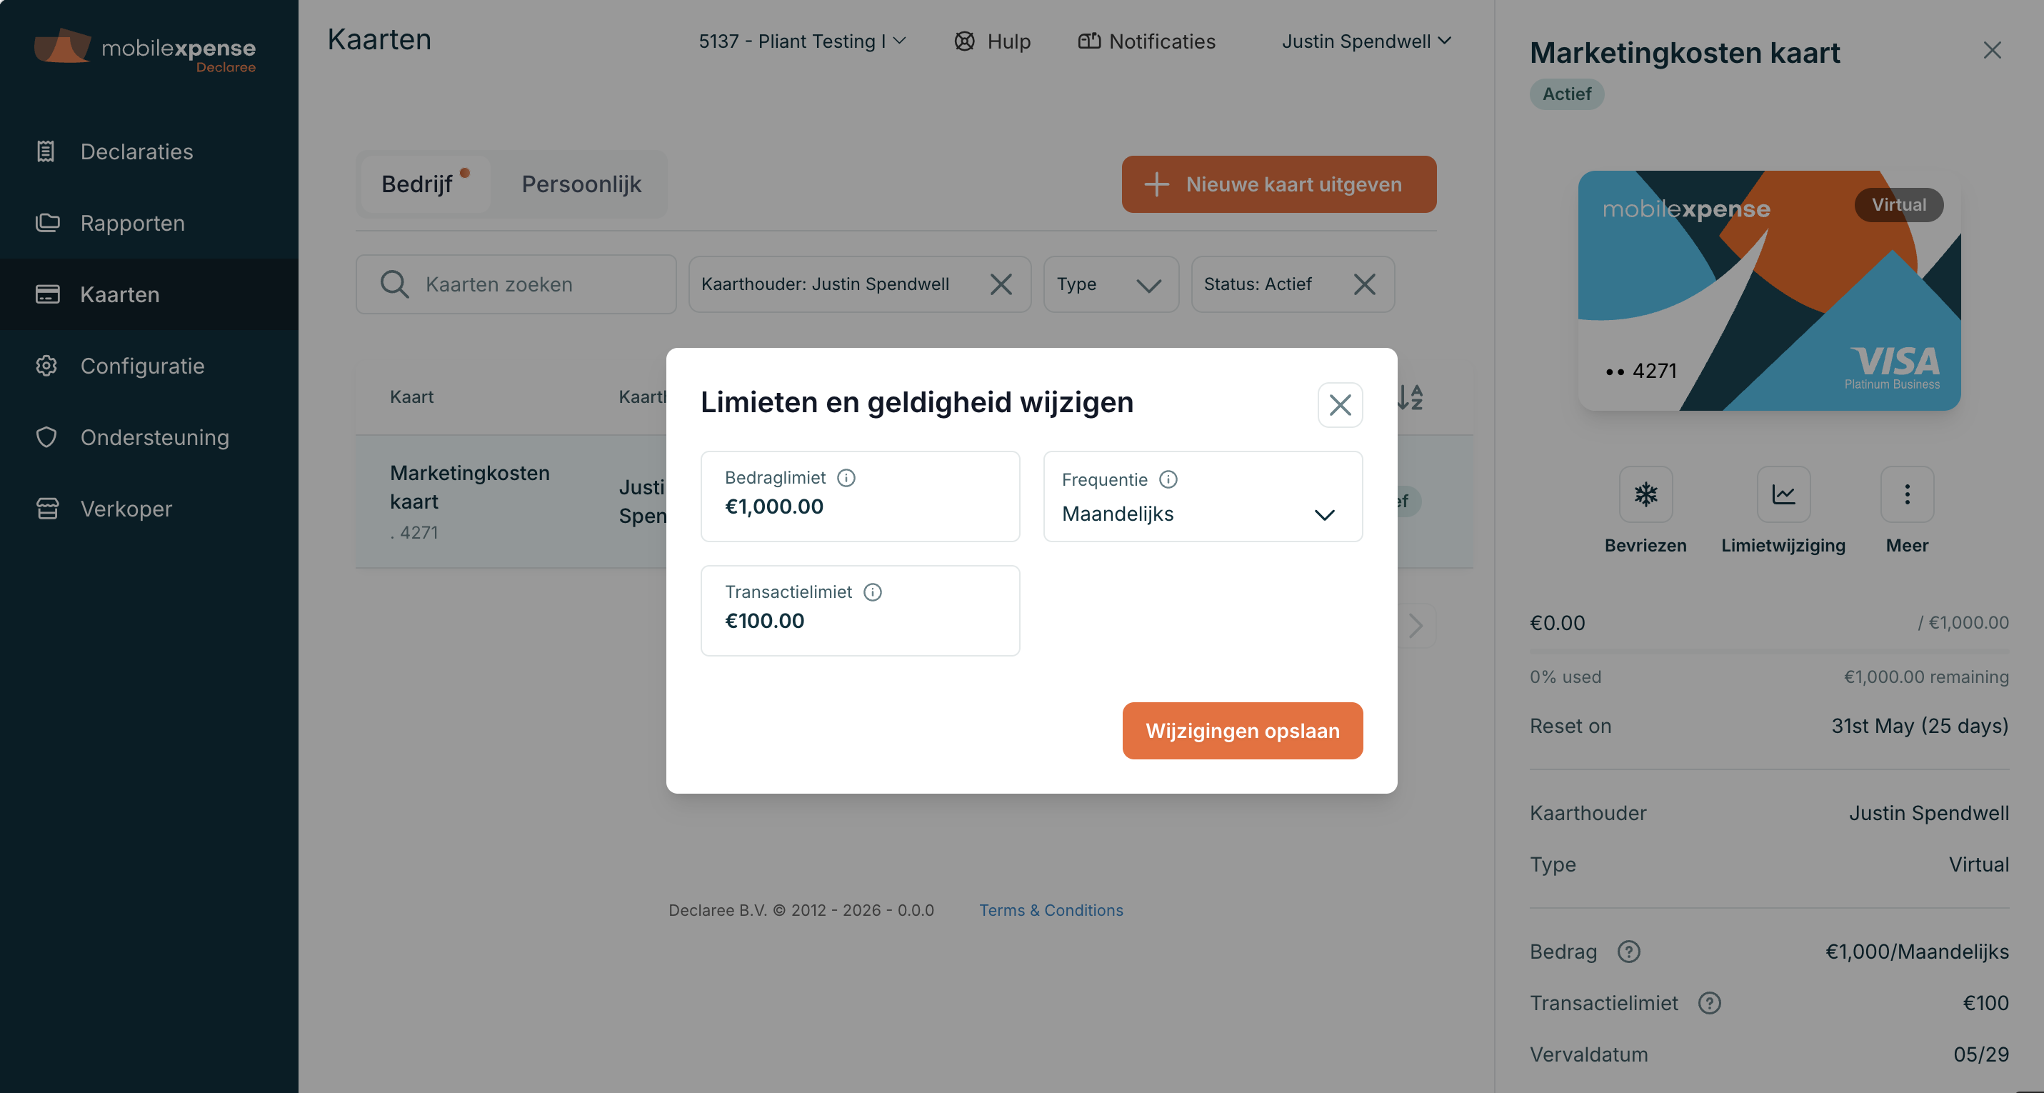
Task: Click the Virtual badge on the card
Action: tap(1899, 205)
